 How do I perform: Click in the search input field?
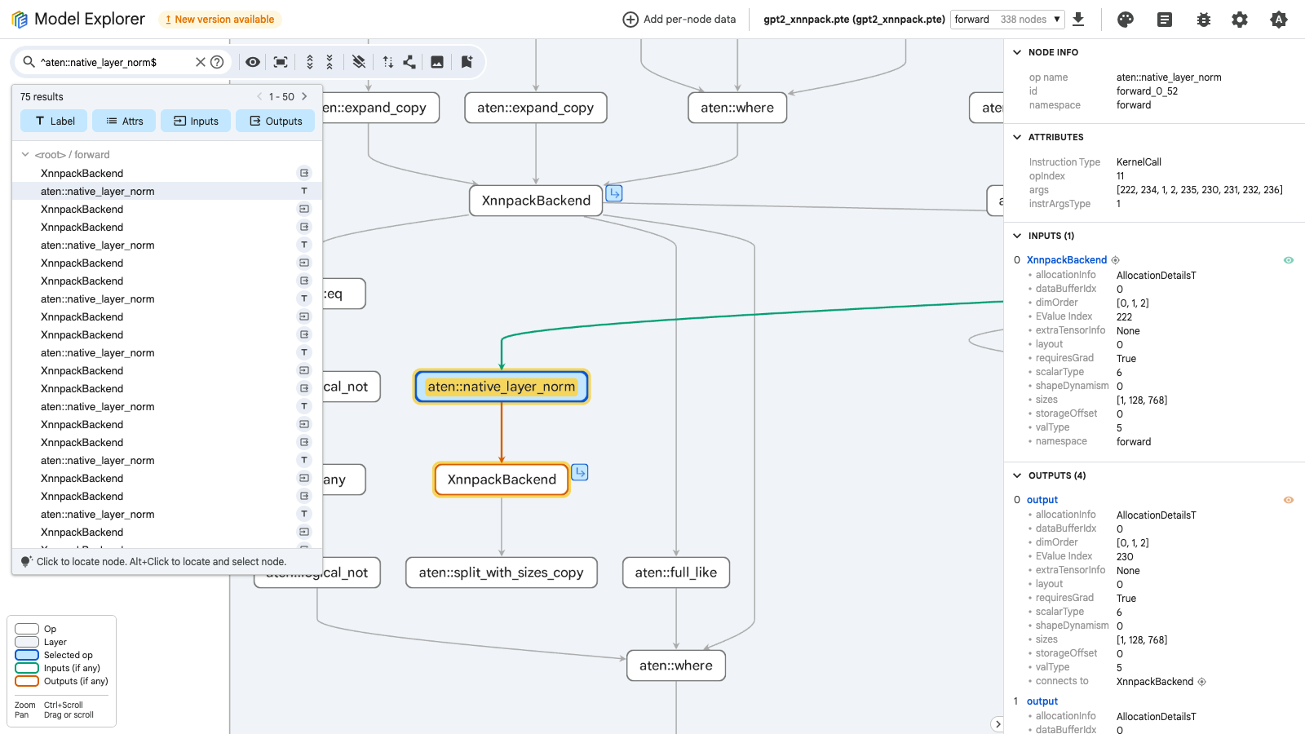click(114, 62)
